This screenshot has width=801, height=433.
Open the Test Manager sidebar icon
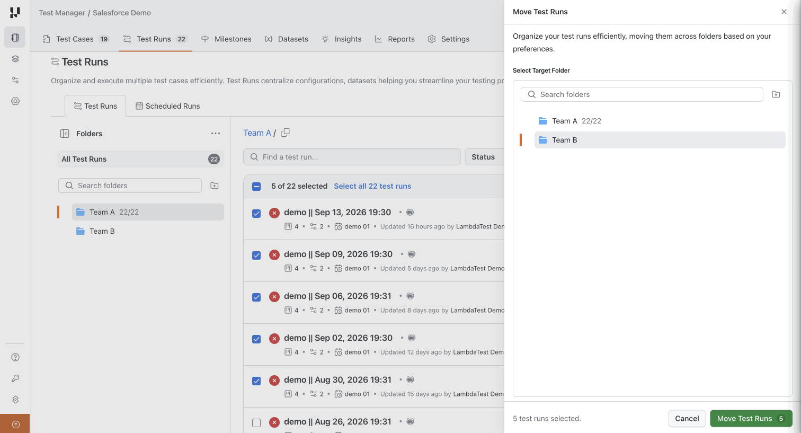click(15, 38)
